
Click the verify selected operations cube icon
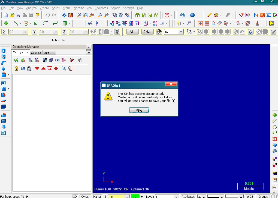[x=51, y=60]
